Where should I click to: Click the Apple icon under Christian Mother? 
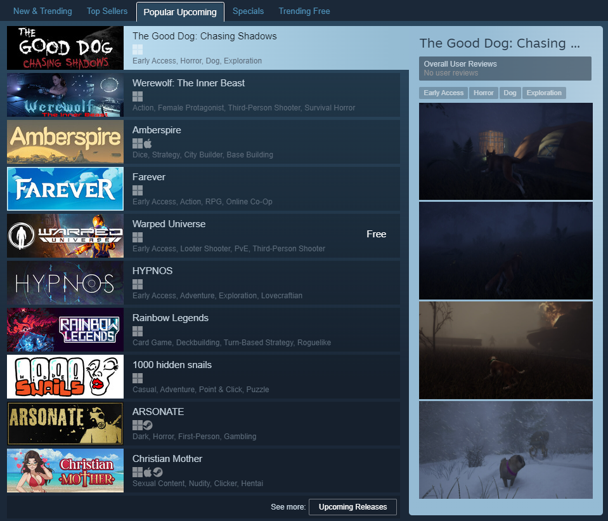148,472
